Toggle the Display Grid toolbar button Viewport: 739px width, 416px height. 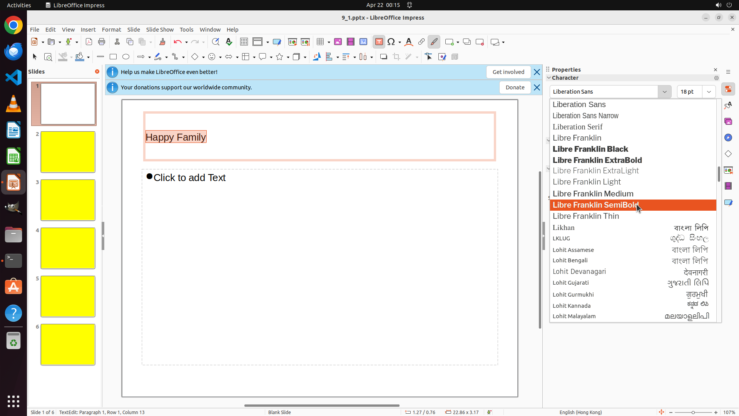pyautogui.click(x=244, y=42)
